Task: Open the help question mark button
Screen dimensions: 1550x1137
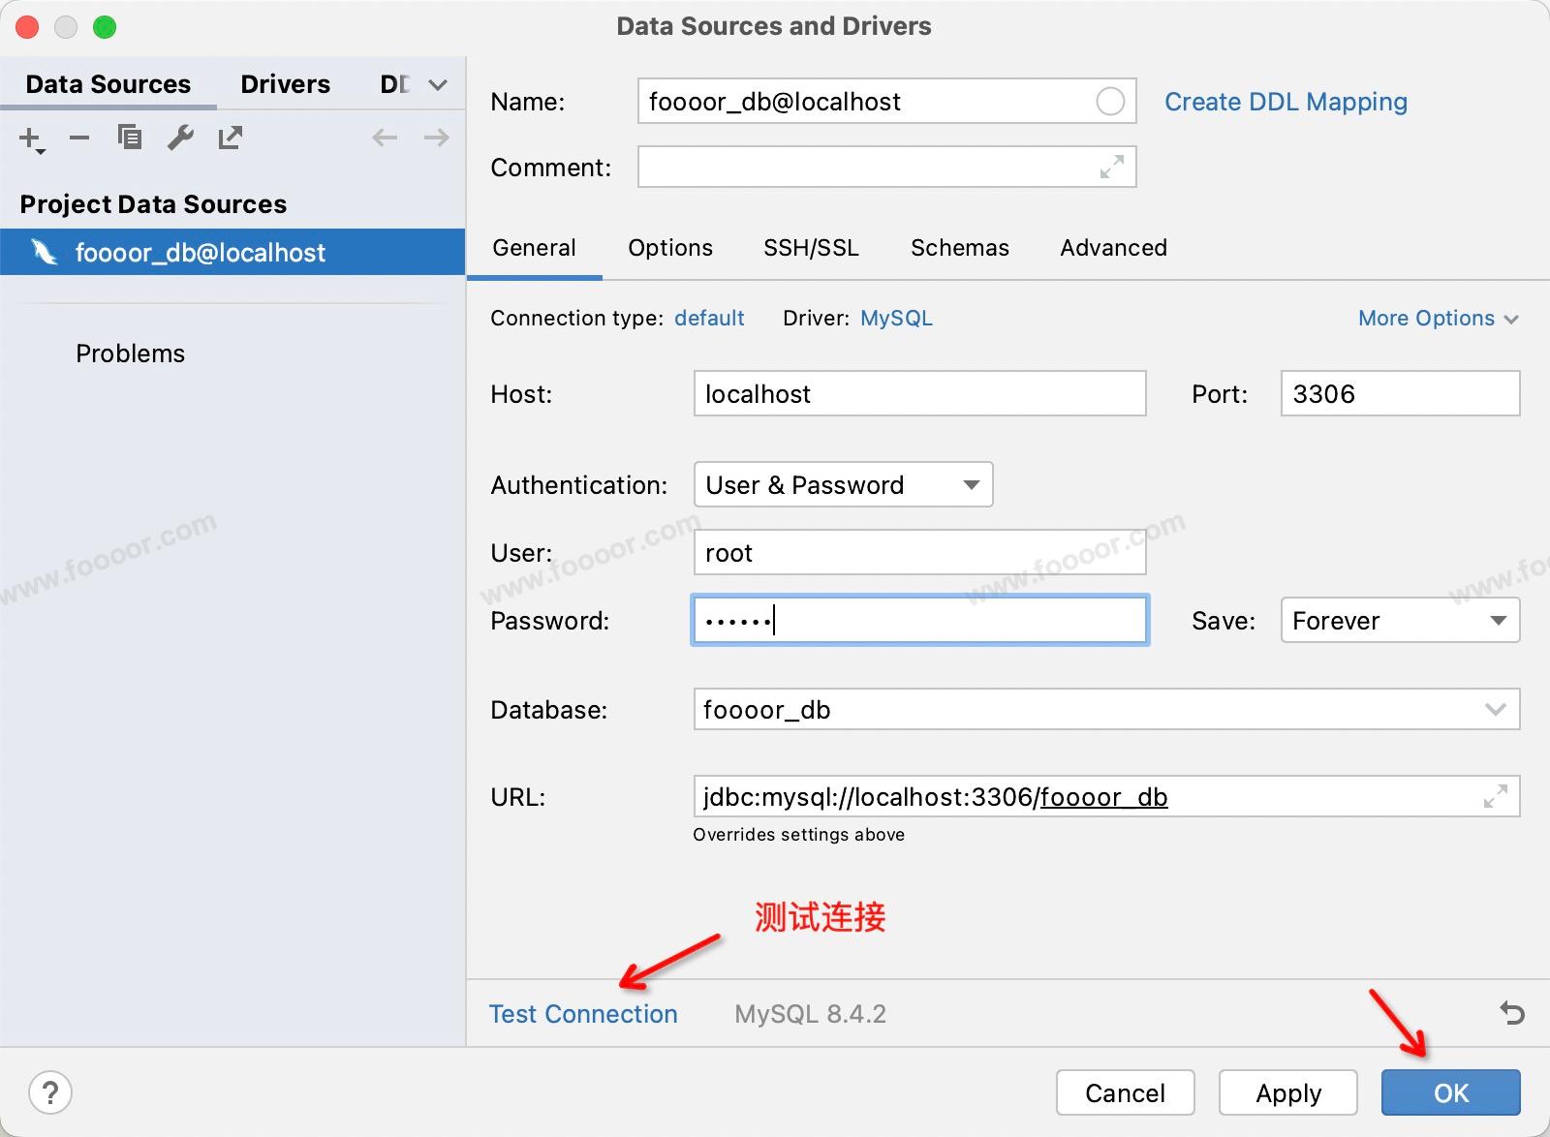Action: point(50,1093)
